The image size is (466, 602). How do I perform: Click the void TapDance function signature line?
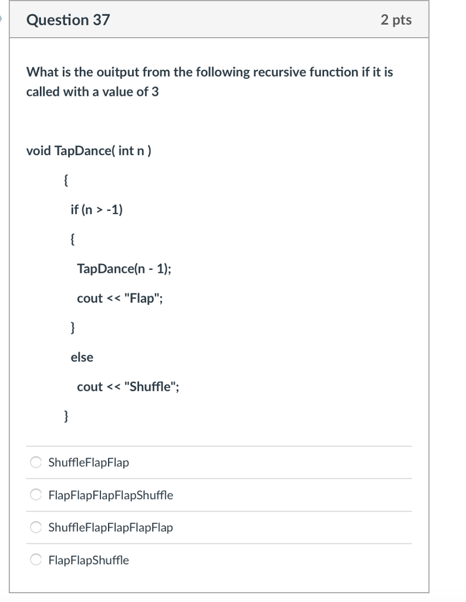(x=88, y=150)
